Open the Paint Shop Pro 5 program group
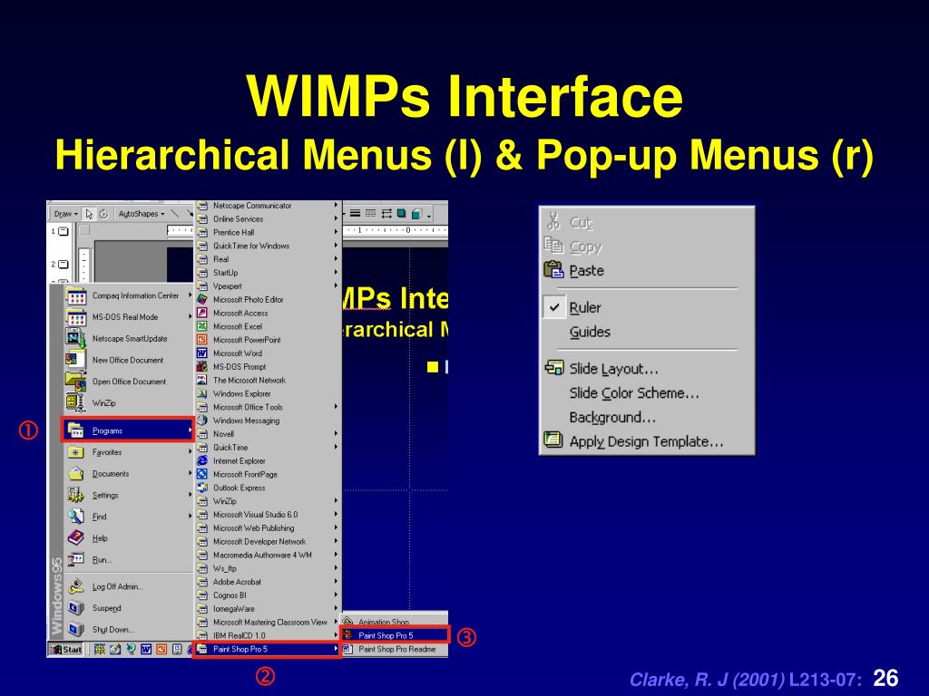 [268, 649]
